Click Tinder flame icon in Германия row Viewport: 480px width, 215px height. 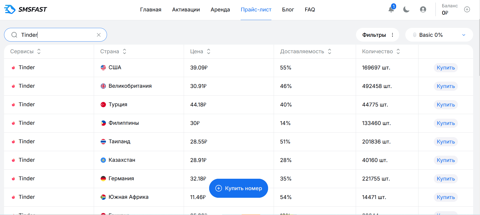[13, 179]
